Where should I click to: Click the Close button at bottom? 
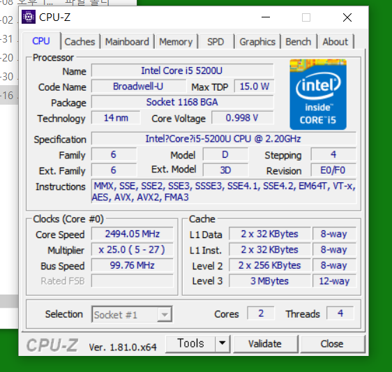[332, 344]
